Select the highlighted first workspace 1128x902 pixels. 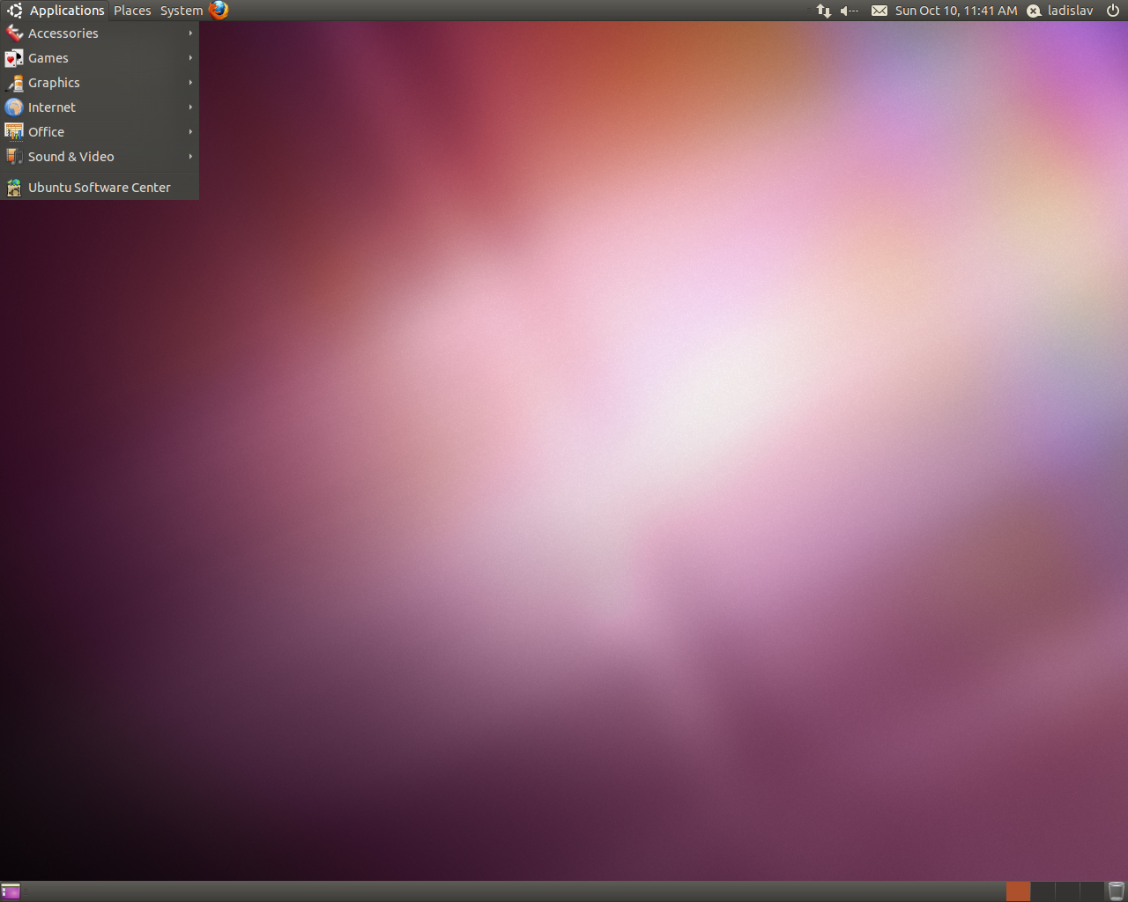pos(1018,891)
